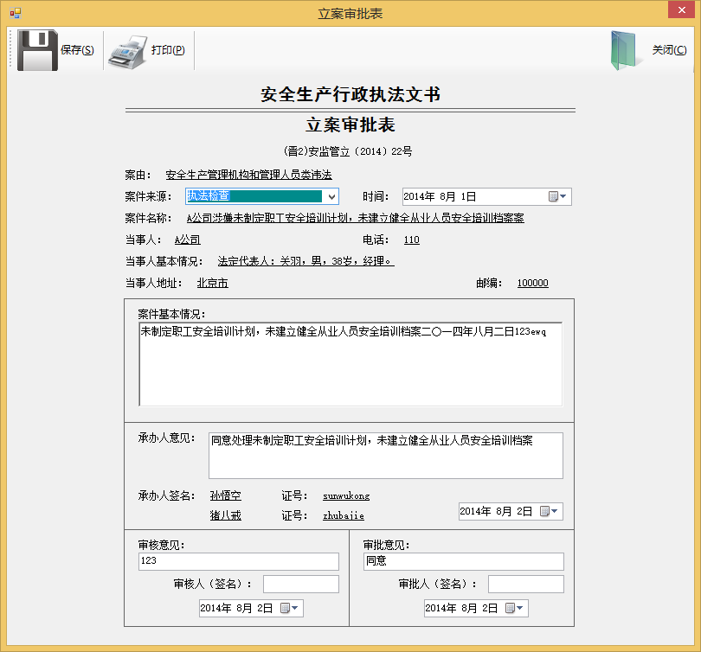701x652 pixels.
Task: Click the 保存(S) toolbar label
Action: pos(77,50)
